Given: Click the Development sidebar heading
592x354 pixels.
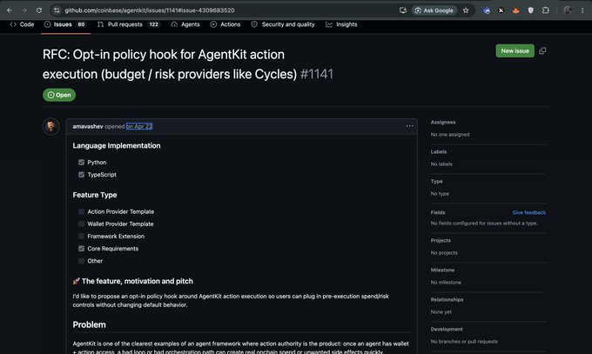Looking at the screenshot, I should (447, 330).
